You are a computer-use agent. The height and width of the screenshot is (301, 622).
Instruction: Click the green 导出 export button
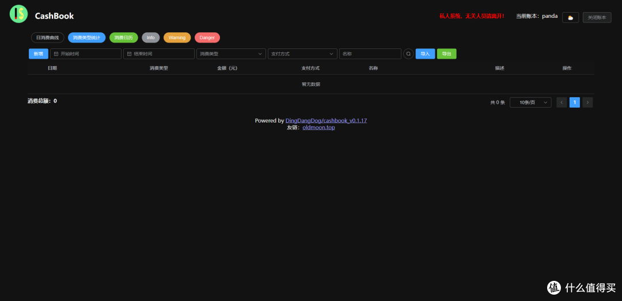pyautogui.click(x=447, y=54)
